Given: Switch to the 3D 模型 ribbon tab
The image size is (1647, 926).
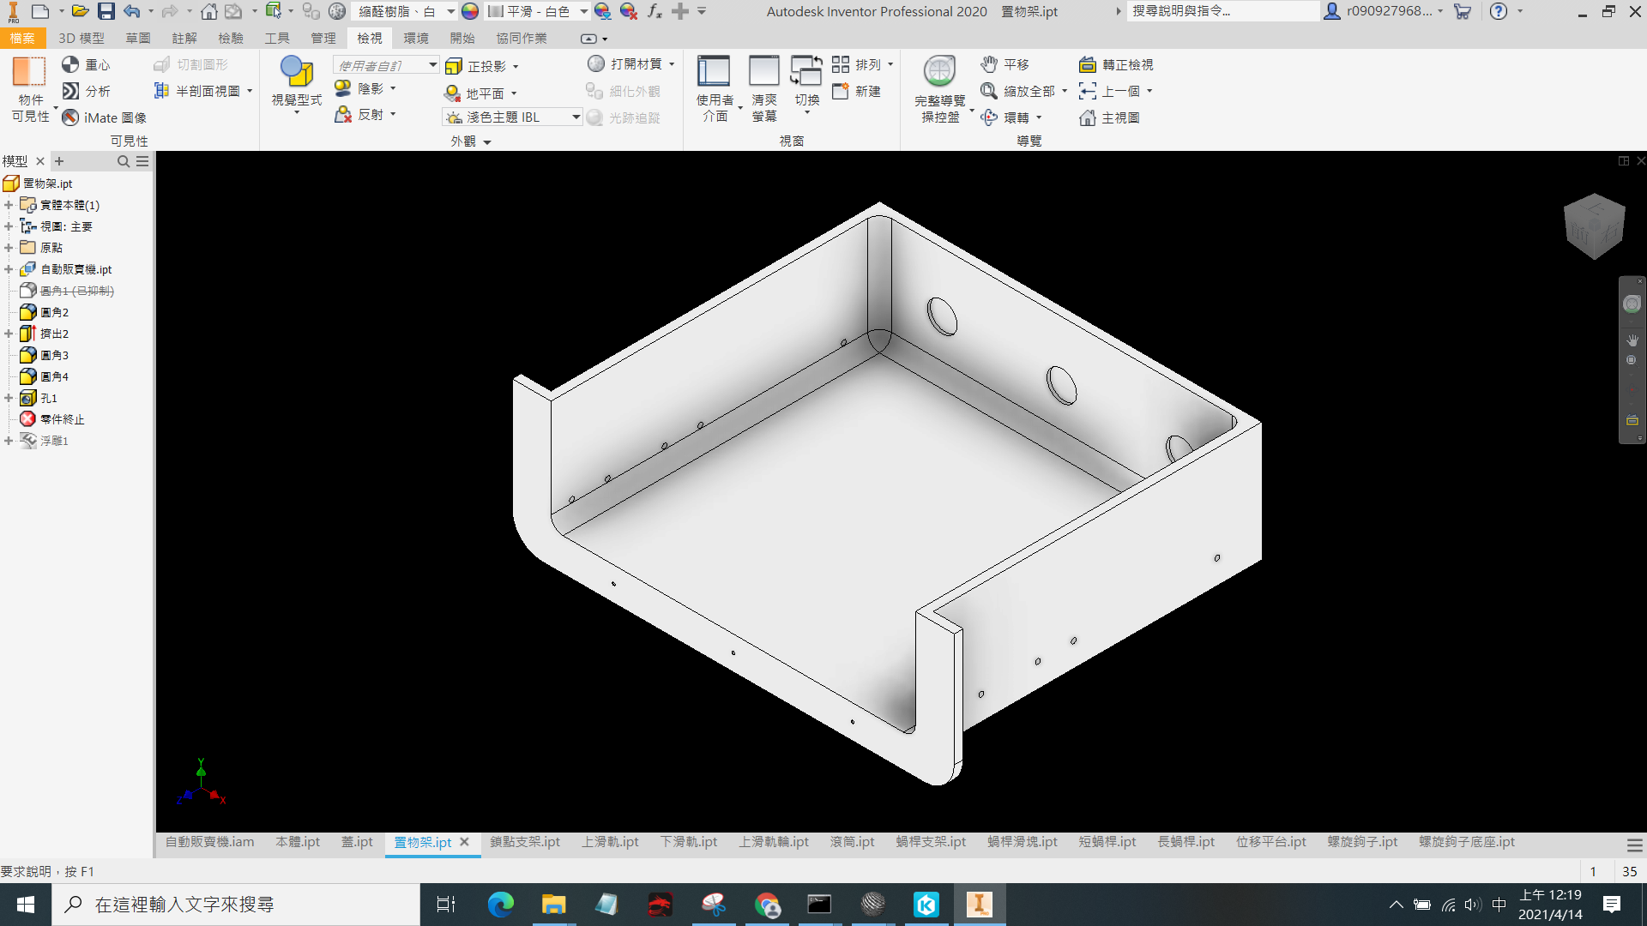Looking at the screenshot, I should point(81,38).
